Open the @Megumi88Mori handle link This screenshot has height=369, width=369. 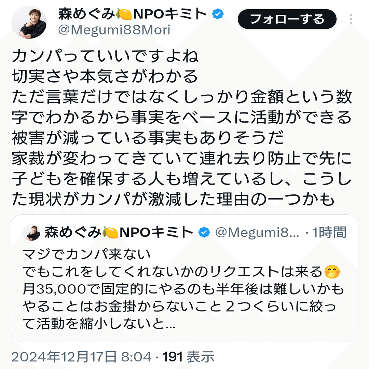114,30
